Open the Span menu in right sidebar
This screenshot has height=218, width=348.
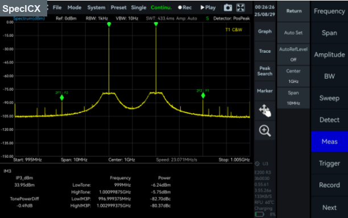click(x=329, y=33)
